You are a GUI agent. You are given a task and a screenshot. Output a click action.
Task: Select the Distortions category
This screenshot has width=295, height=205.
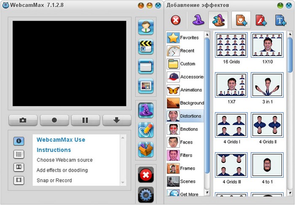[x=185, y=116]
